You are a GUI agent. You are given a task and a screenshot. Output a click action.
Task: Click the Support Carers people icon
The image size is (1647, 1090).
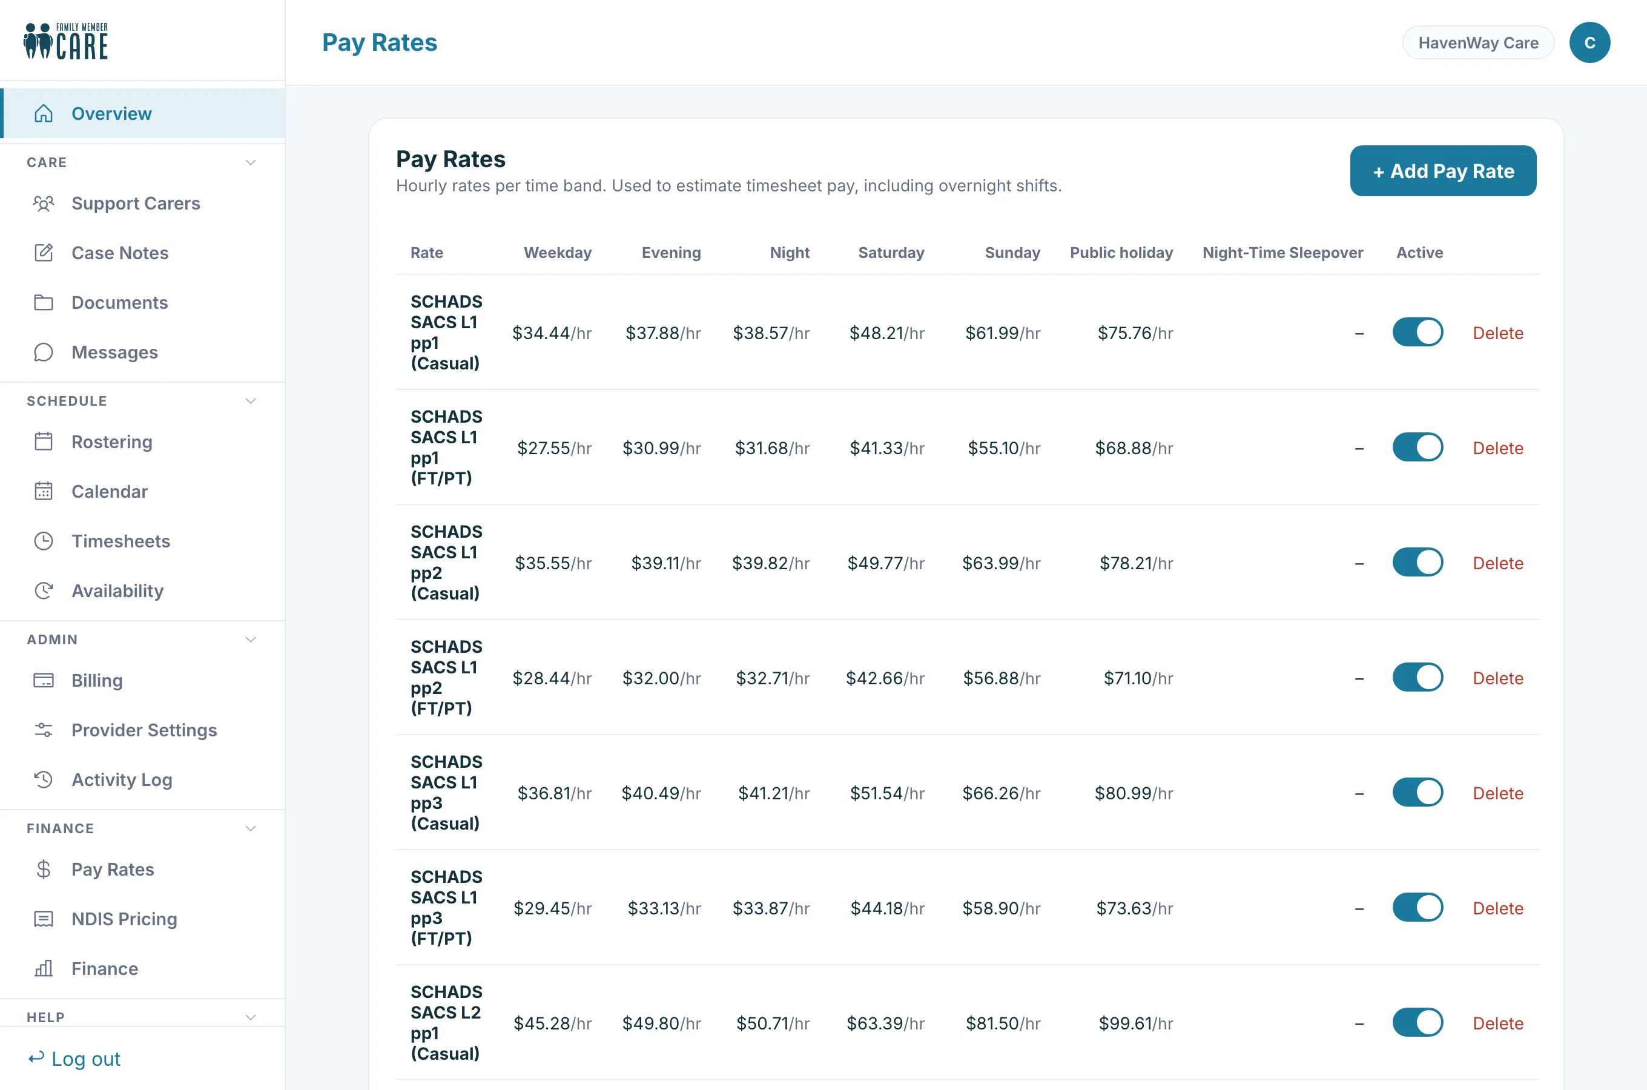pos(44,203)
